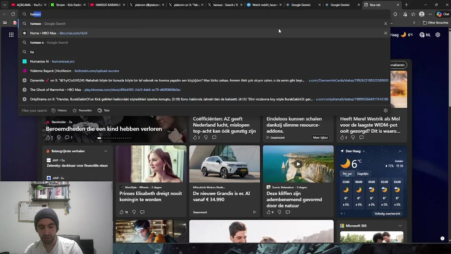Viewport: 451px width, 254px height.
Task: Select the Humanize AI suggestion
Action: pos(204,61)
